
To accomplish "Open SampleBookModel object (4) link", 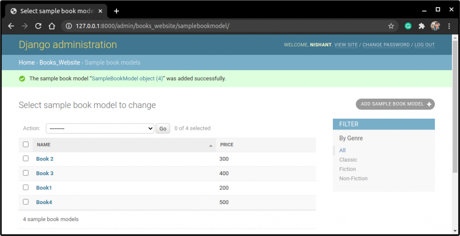I will pyautogui.click(x=127, y=79).
